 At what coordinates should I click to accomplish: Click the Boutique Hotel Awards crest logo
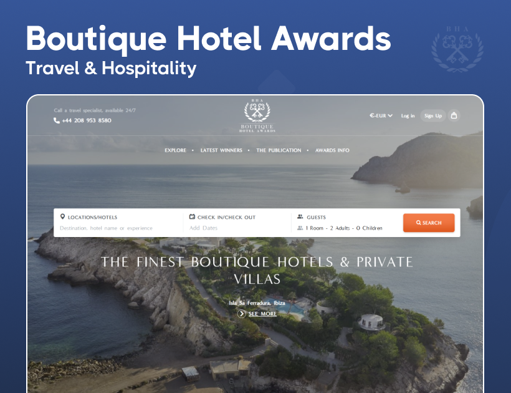tap(257, 115)
